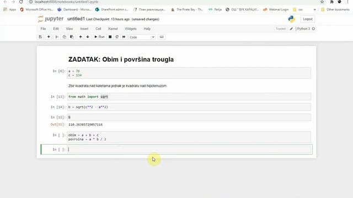Click the from math import sqrt cell
The width and height of the screenshot is (353, 198).
coord(189,97)
